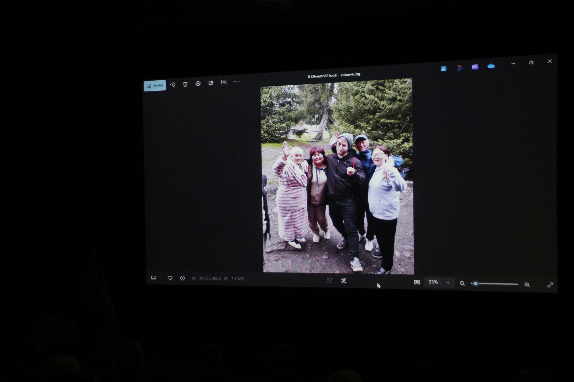
Task: Open the file info panel icon
Action: (182, 278)
